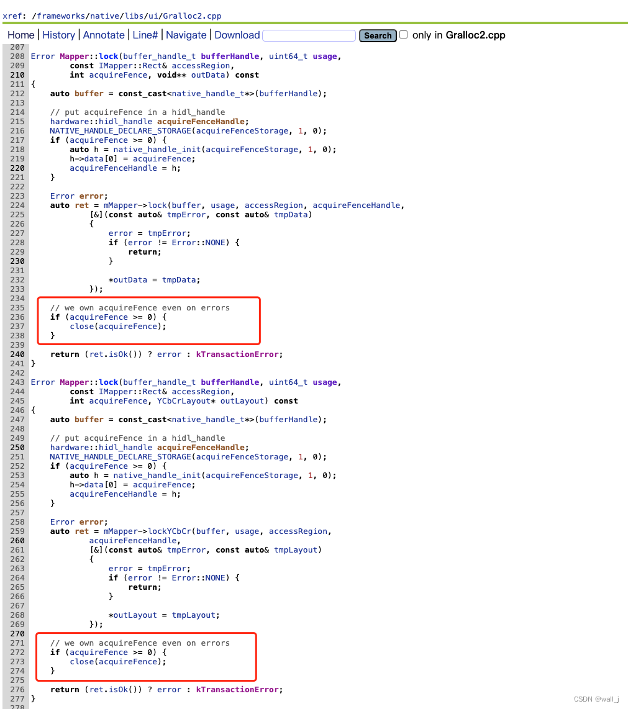Image resolution: width=628 pixels, height=709 pixels.
Task: Download the Gralloc2.cpp source file
Action: (x=237, y=35)
